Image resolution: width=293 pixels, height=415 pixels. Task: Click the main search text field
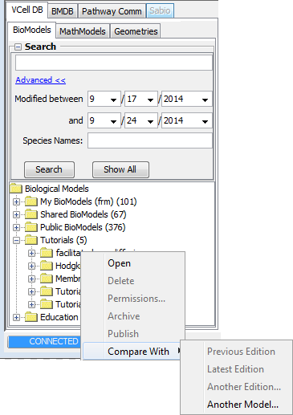pyautogui.click(x=114, y=63)
